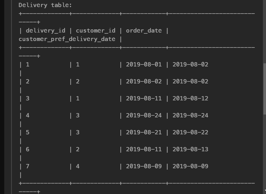This screenshot has height=194, width=266.
Task: Click the vertical scrollbar thumb on right edge
Action: pyautogui.click(x=265, y=89)
